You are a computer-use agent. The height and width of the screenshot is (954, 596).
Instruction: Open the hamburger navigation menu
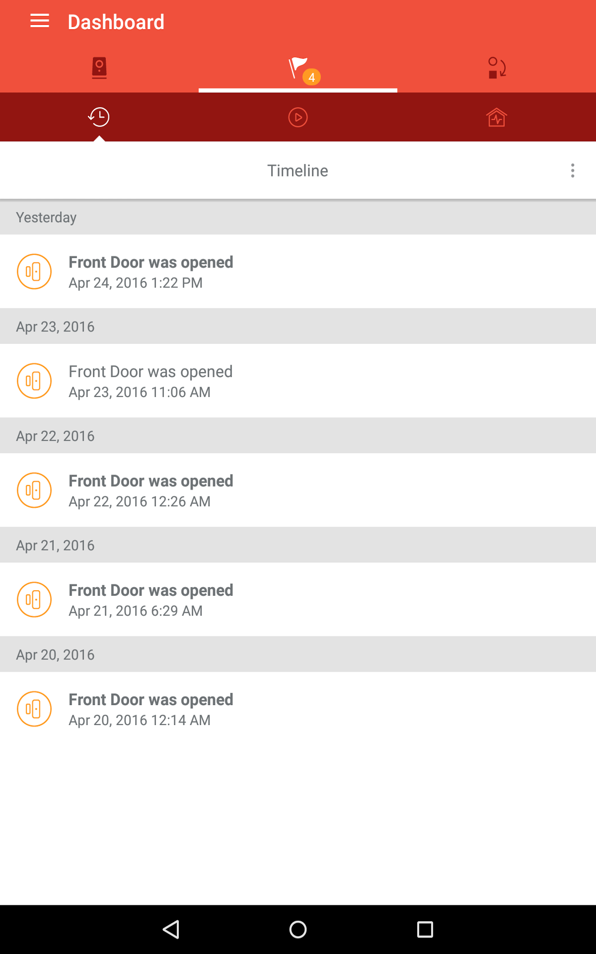pyautogui.click(x=40, y=21)
